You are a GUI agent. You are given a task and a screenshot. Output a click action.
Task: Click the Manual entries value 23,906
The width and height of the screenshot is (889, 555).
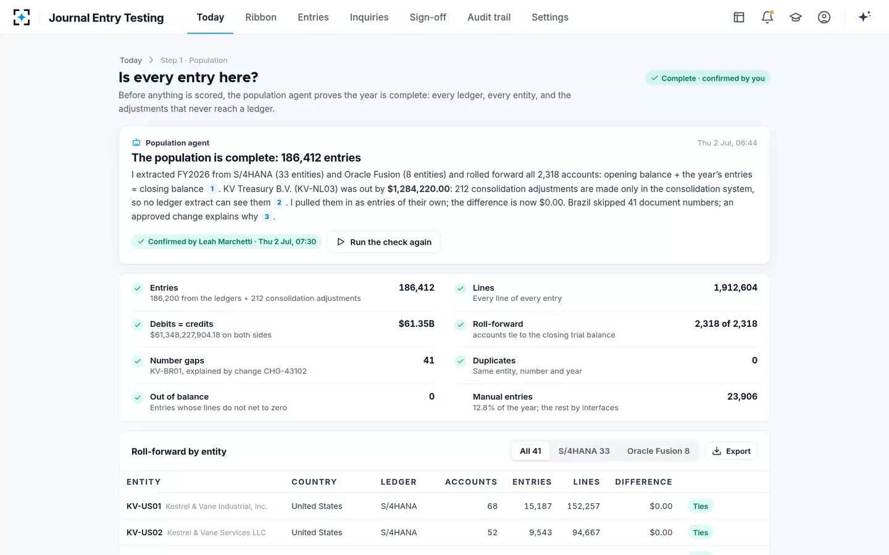click(742, 397)
